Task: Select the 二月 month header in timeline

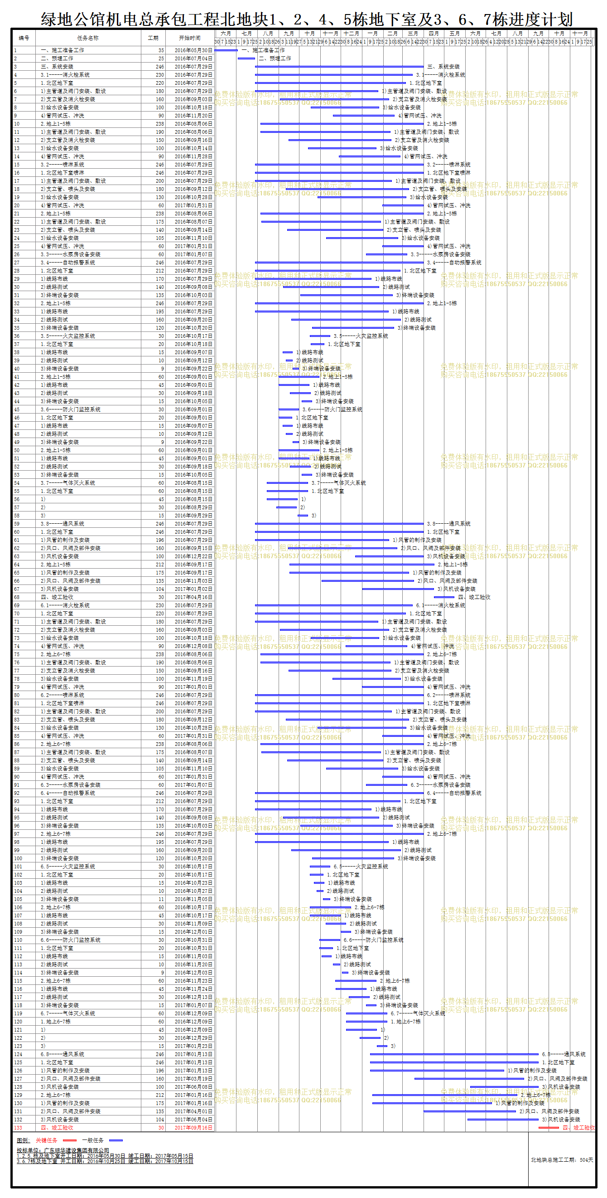Action: pyautogui.click(x=393, y=34)
